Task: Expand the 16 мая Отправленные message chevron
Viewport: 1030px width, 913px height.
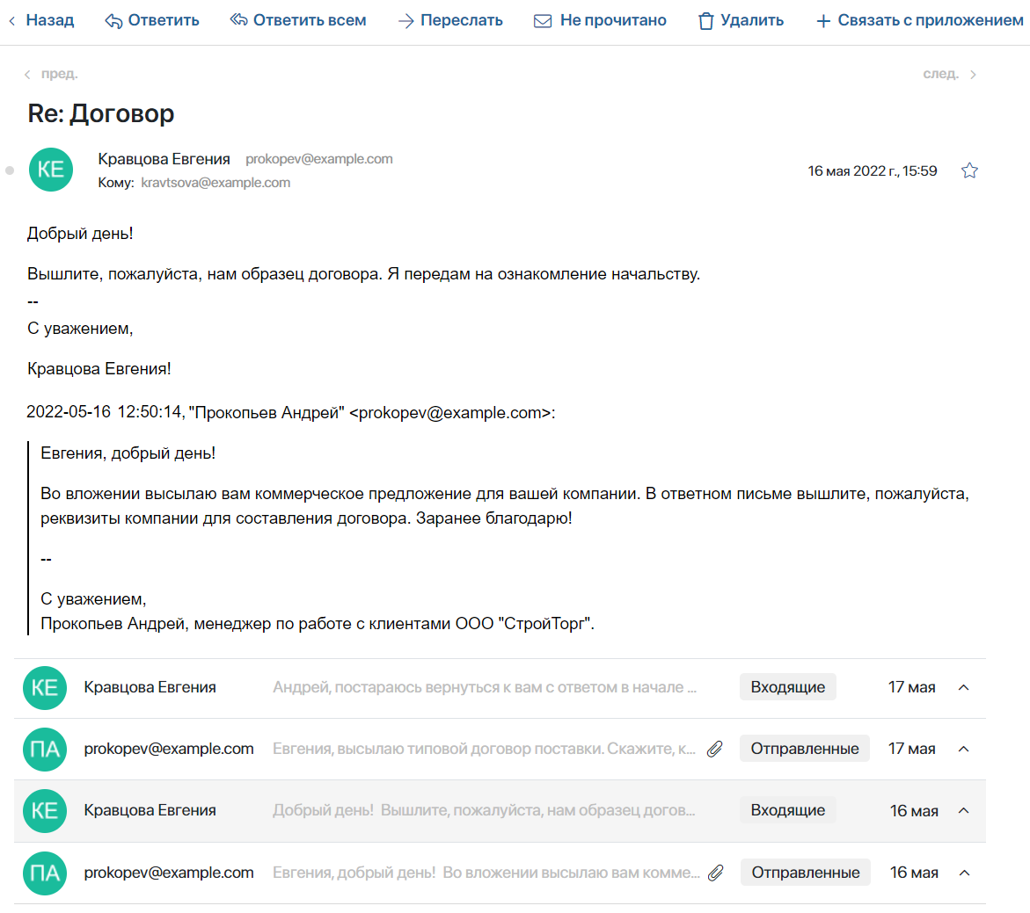Action: tap(964, 873)
